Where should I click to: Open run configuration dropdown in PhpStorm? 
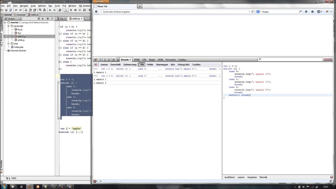66,10
